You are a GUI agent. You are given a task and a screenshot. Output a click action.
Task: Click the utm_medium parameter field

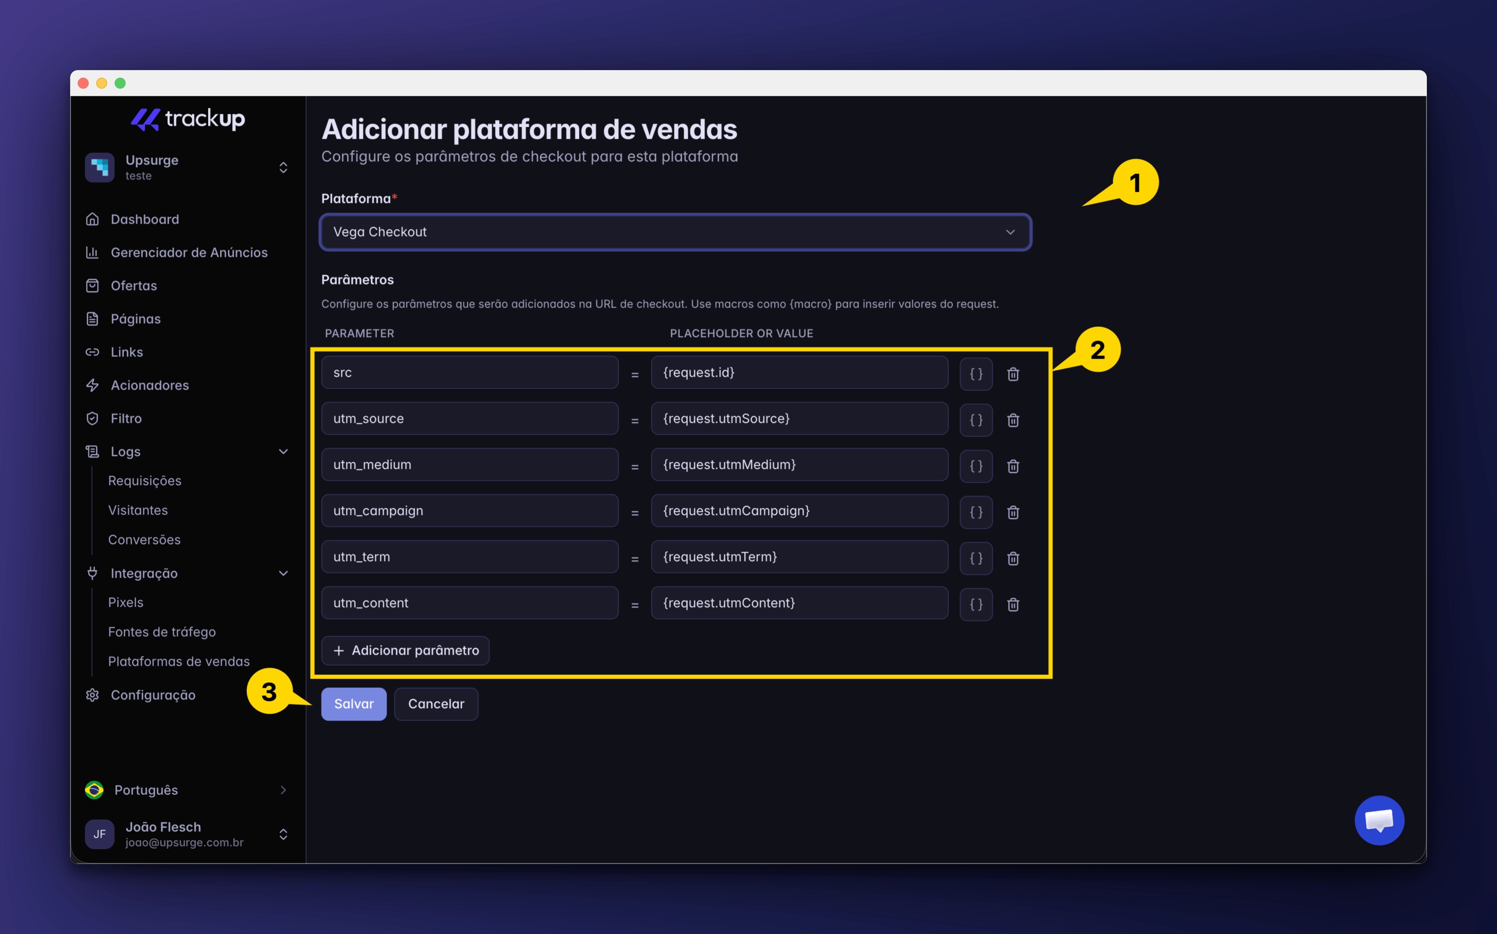(x=470, y=465)
